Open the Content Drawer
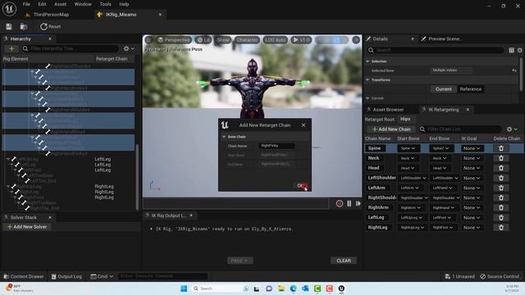This screenshot has width=525, height=295. click(24, 277)
